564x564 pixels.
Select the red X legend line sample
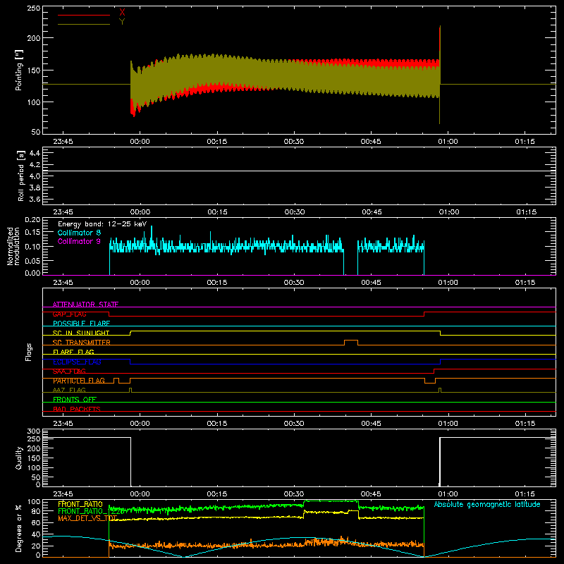click(x=84, y=15)
